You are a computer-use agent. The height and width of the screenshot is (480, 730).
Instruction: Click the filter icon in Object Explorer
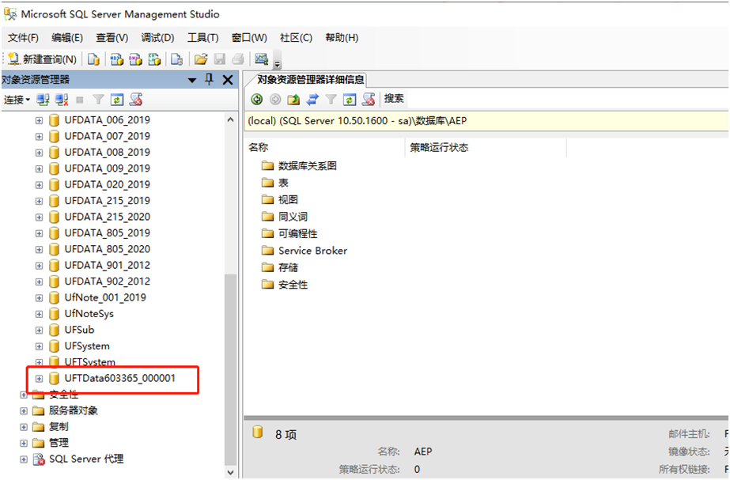click(98, 99)
